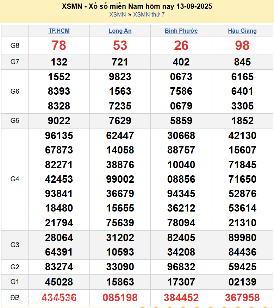Screen dimensions: 274x308
Task: Click the G8 number 53 for Long An
Action: [120, 45]
